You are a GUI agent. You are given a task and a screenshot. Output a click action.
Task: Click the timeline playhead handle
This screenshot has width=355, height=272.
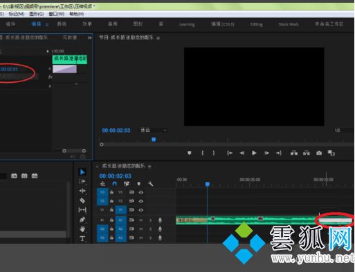pyautogui.click(x=208, y=184)
